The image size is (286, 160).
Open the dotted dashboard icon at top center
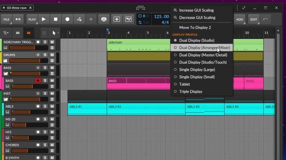click(141, 8)
